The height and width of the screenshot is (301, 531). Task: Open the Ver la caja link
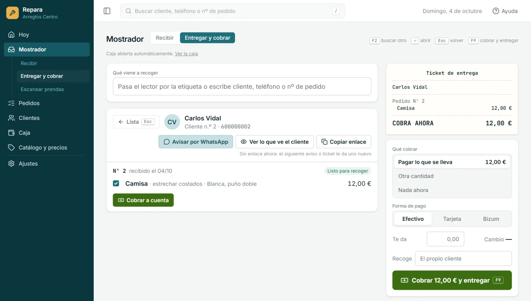(186, 54)
